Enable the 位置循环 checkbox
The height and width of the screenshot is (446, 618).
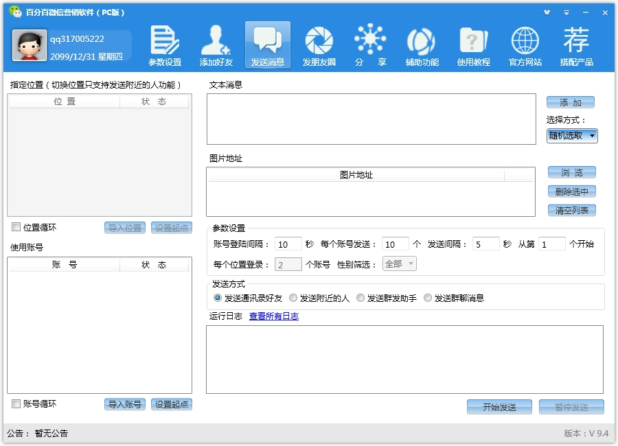click(16, 227)
